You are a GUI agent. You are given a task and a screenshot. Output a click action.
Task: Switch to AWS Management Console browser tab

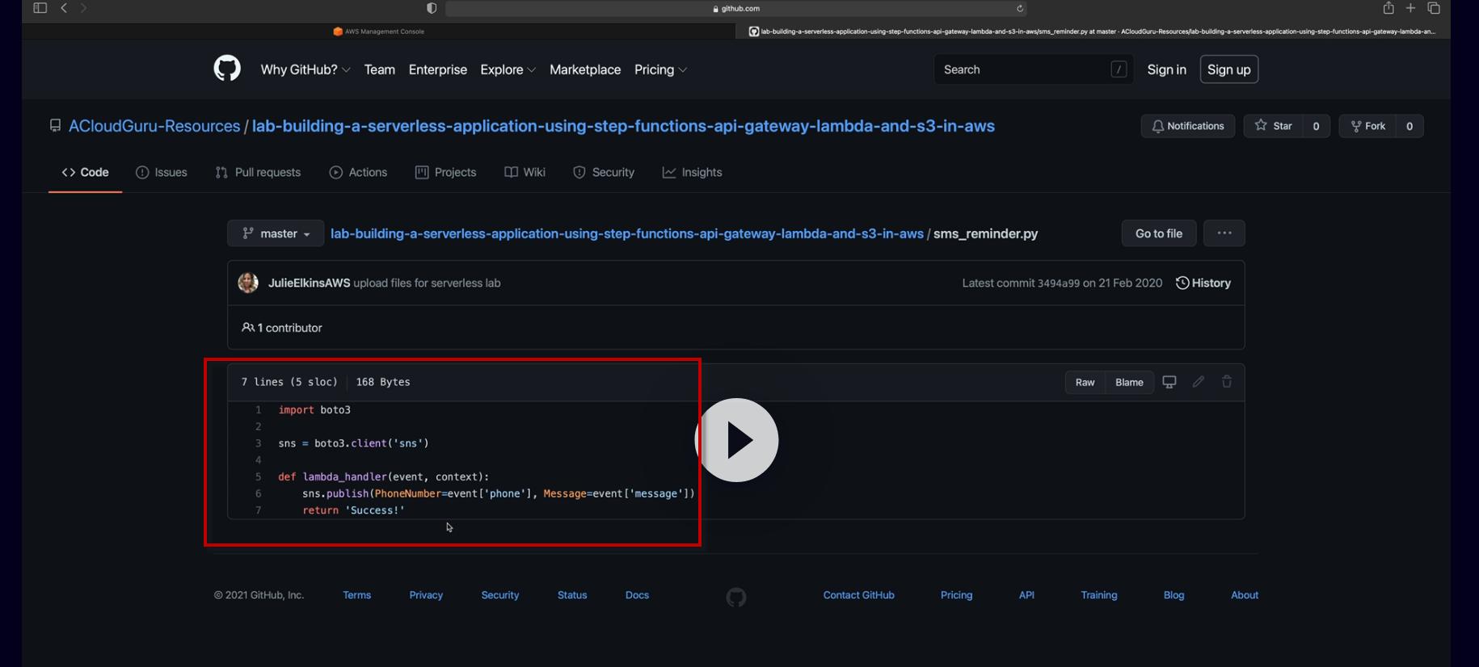pos(379,31)
